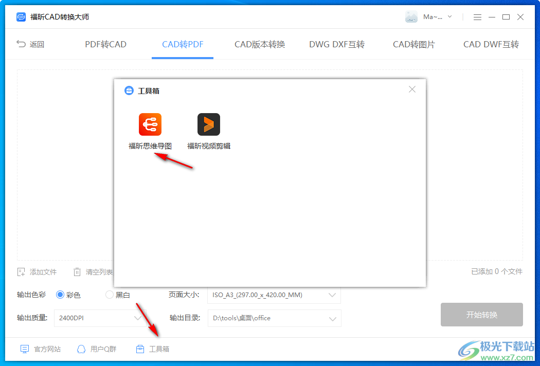
Task: Click the 用户Q群 penguin icon
Action: (x=81, y=349)
